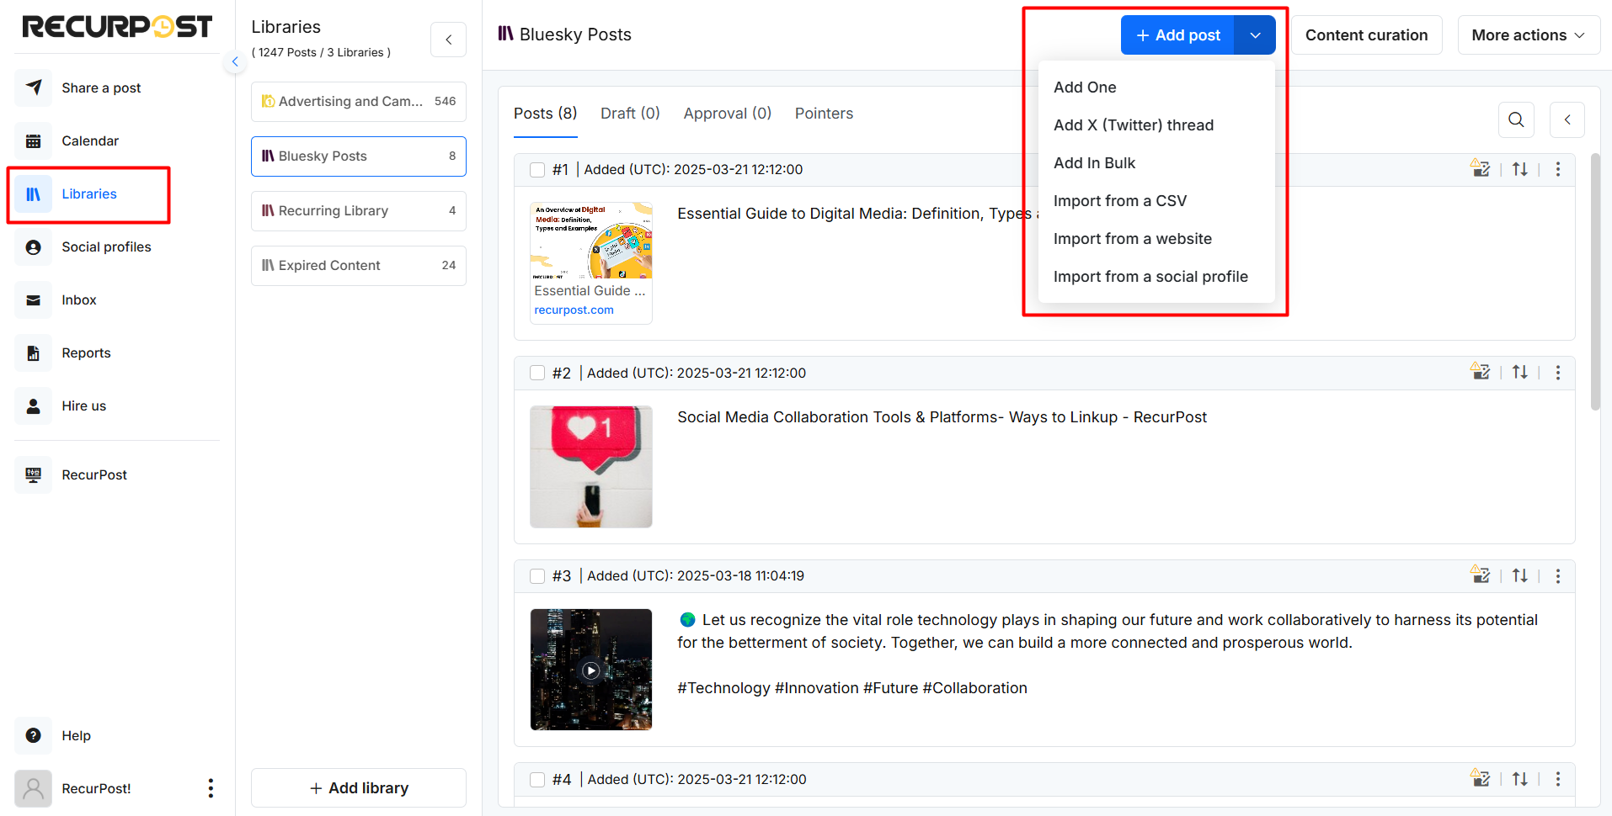Play the city night video thumbnail

591,670
